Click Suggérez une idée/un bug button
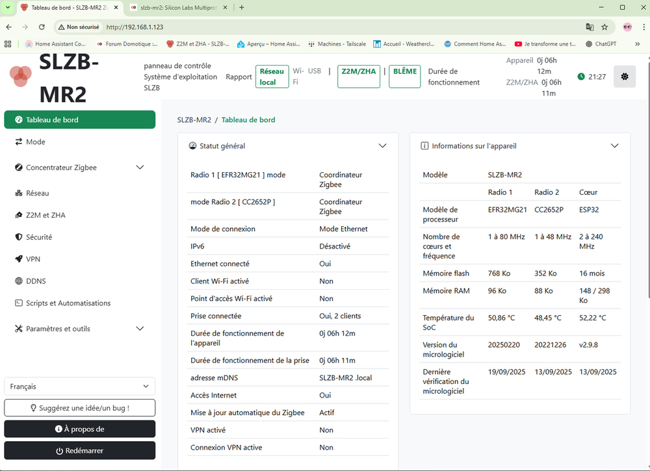This screenshot has height=471, width=650. click(x=79, y=408)
